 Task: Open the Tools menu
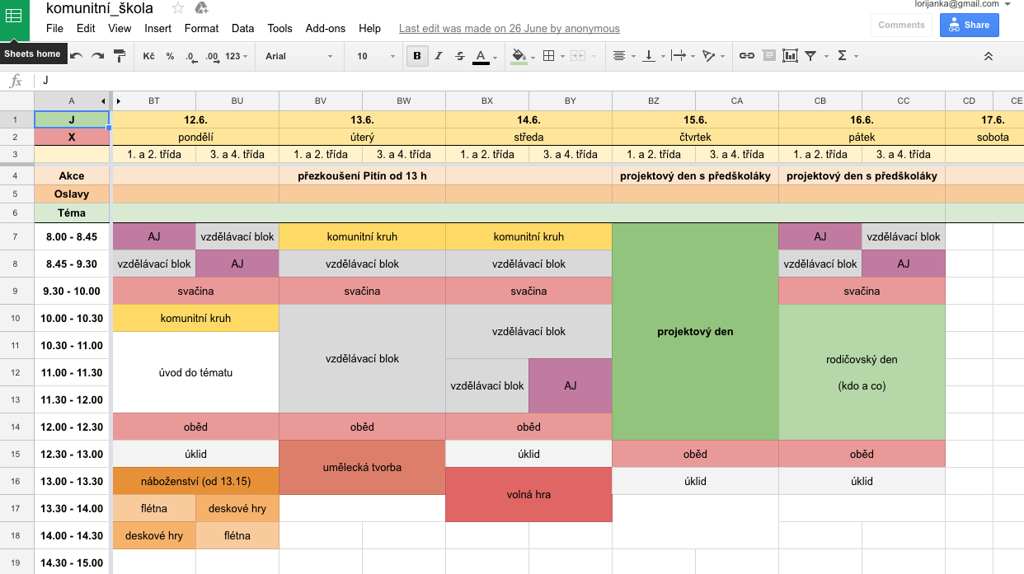[x=279, y=28]
